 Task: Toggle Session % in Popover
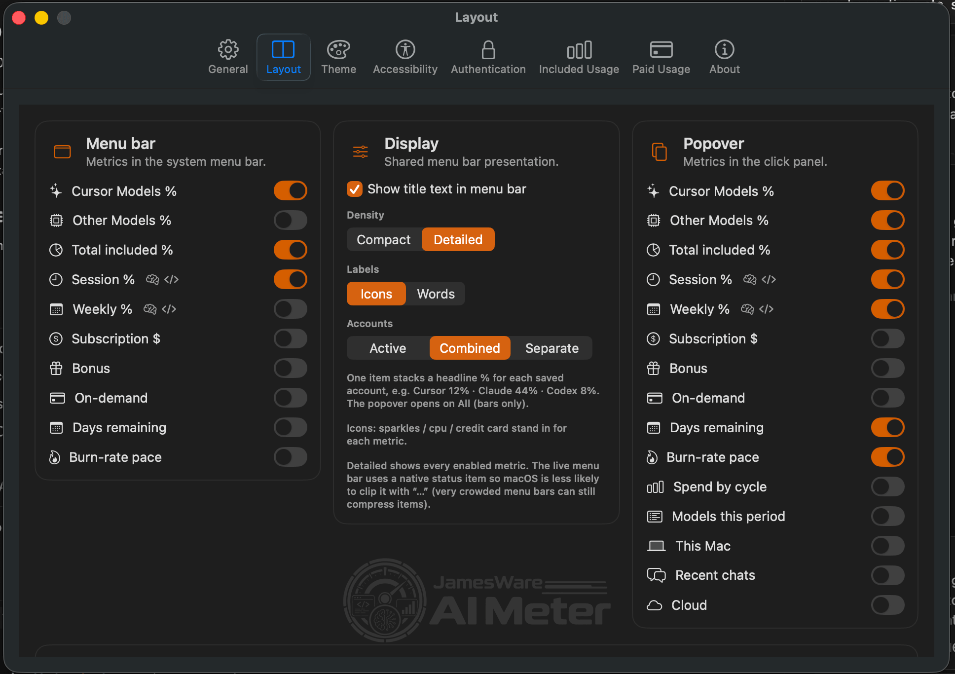tap(888, 280)
